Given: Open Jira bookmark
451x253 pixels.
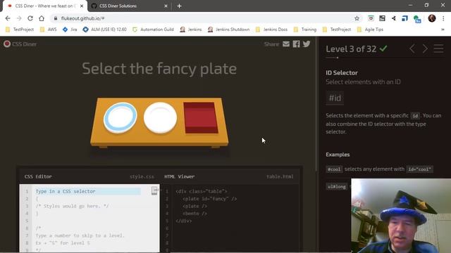Looking at the screenshot, I should pyautogui.click(x=70, y=30).
